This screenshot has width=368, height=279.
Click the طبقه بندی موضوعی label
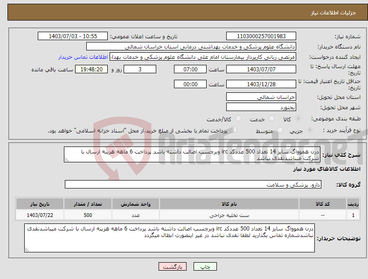(x=336, y=119)
